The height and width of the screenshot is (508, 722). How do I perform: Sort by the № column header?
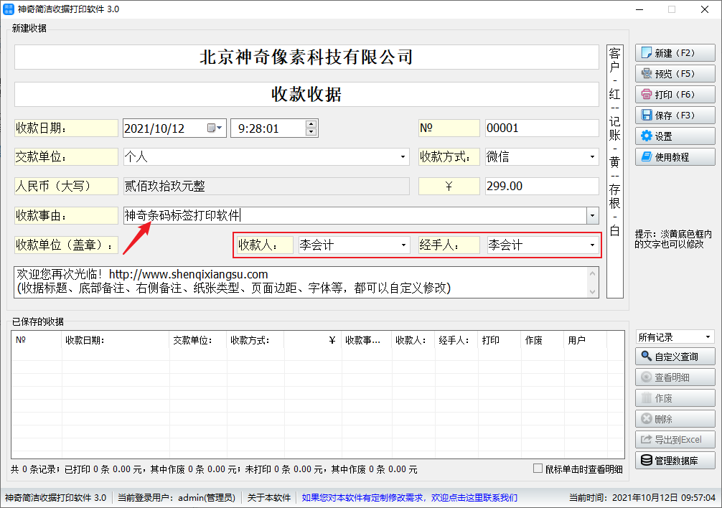(x=37, y=340)
